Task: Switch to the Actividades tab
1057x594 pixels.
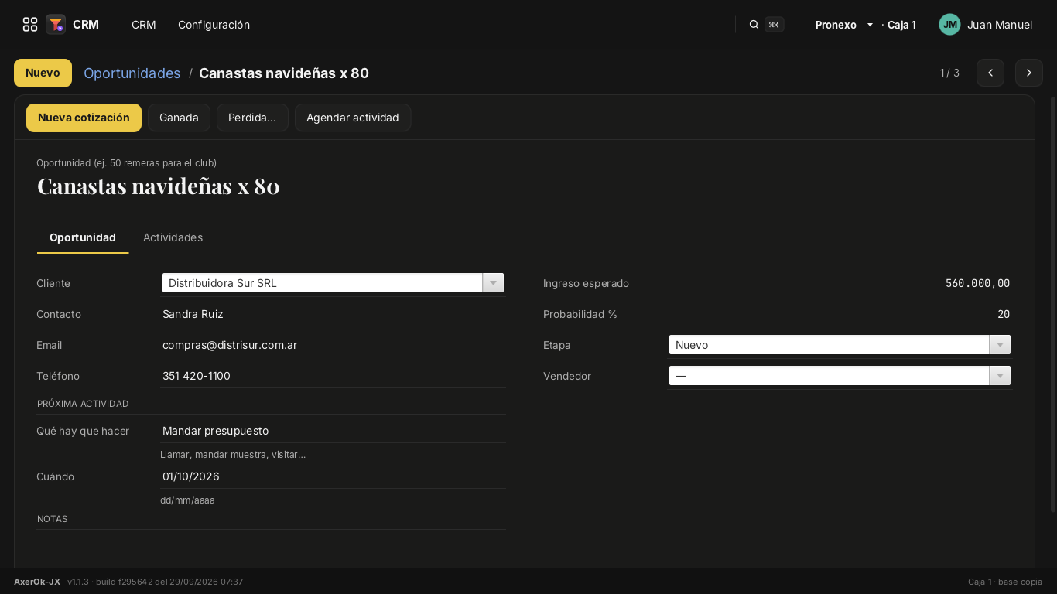Action: pos(173,237)
